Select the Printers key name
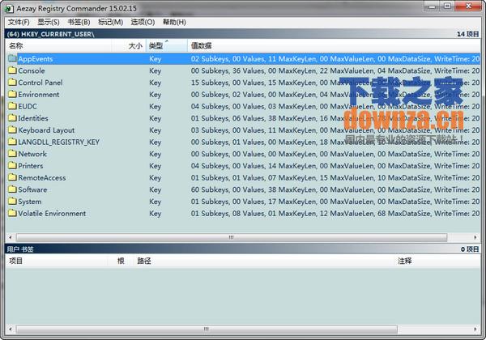 [x=31, y=166]
